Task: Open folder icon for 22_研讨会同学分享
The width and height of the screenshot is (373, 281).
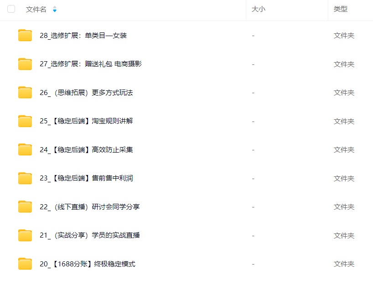Action: [x=25, y=207]
